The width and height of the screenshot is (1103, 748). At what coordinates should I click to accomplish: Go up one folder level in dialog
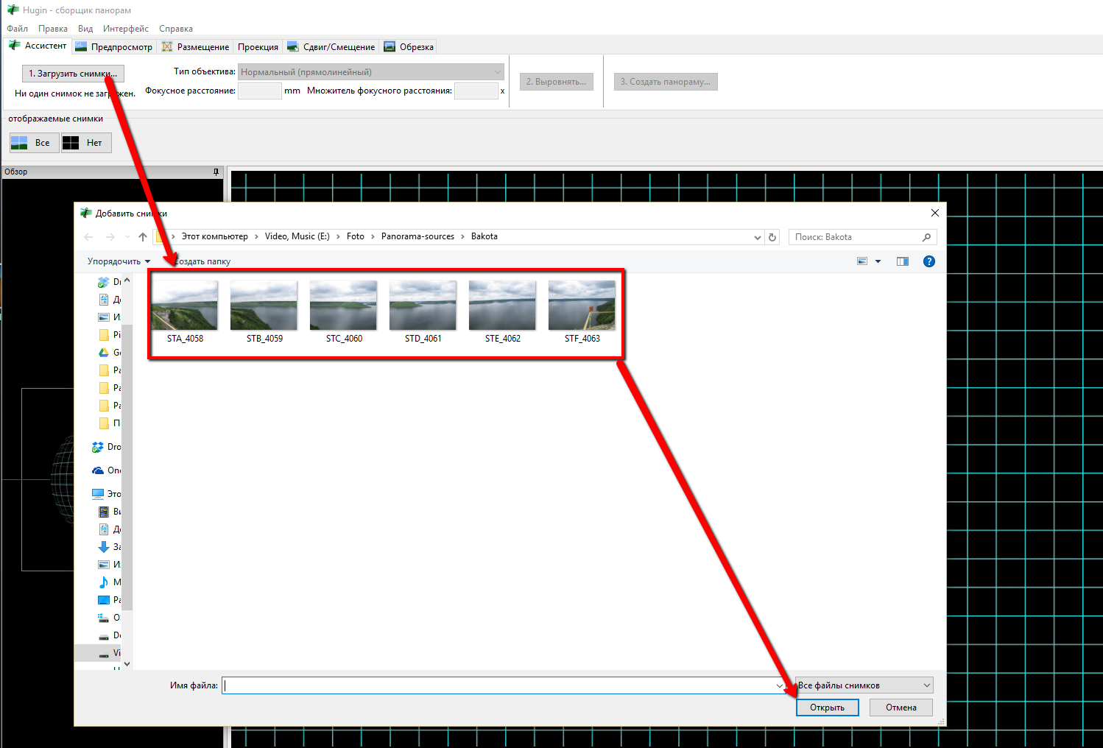point(143,237)
